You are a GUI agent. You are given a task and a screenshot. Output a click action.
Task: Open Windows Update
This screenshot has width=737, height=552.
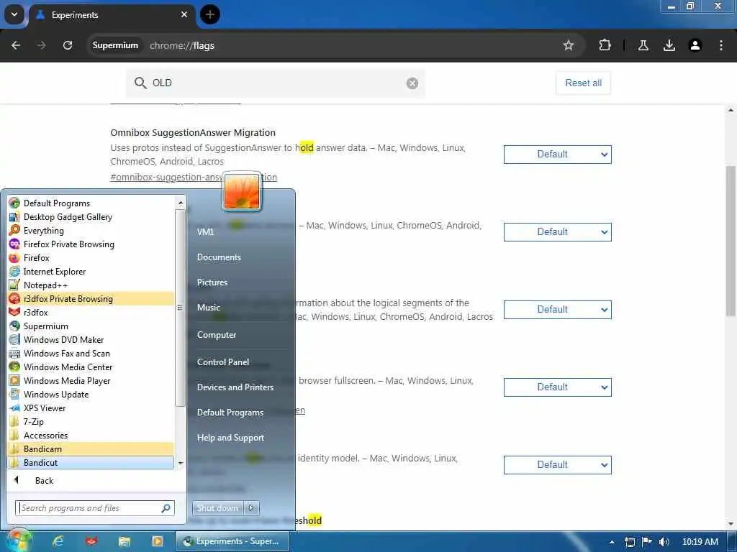(x=91, y=395)
